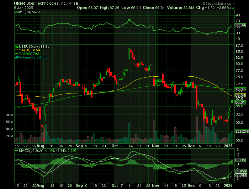
Task: Click the 70 label on the RSI axis
Action: (238, 21)
